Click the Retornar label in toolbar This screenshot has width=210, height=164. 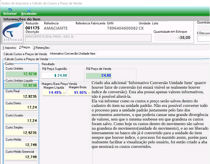point(10,14)
